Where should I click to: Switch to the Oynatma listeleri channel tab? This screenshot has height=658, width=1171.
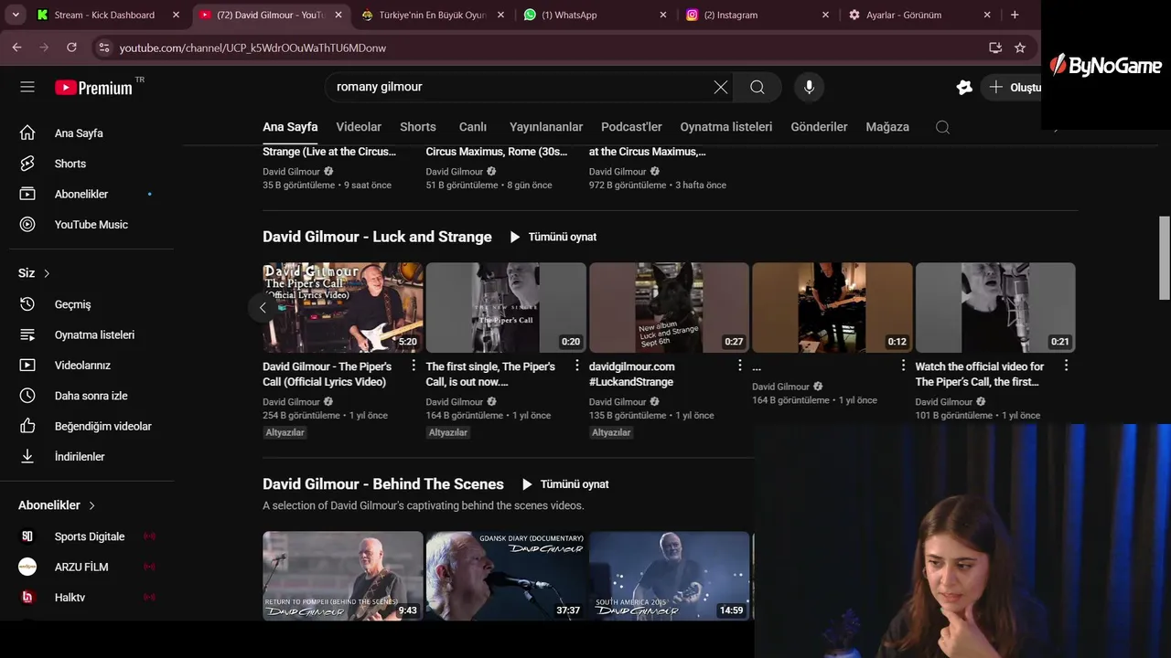coord(726,127)
